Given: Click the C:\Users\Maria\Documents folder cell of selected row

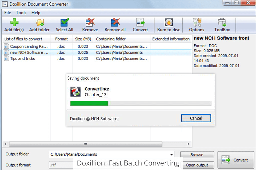Looking at the screenshot, I should (119, 53).
